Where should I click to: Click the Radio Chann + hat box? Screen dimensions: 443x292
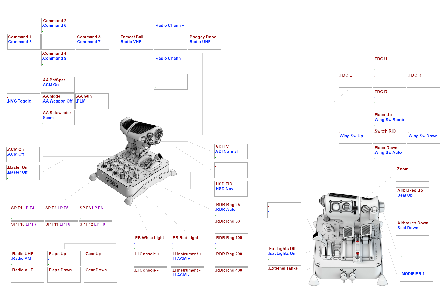[x=170, y=25]
